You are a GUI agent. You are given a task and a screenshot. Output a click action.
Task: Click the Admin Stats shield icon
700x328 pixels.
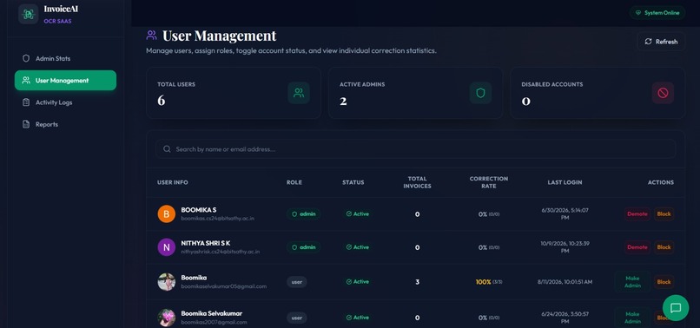click(x=26, y=58)
